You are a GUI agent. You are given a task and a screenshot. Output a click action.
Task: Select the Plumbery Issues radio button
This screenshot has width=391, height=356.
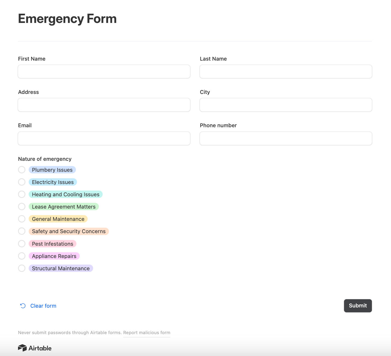22,170
